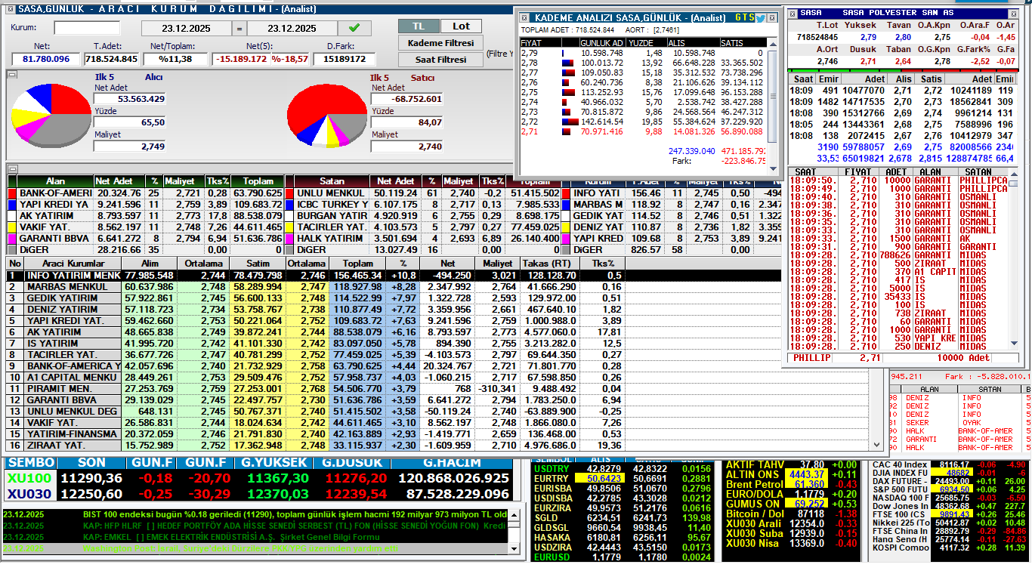Image resolution: width=1032 pixels, height=580 pixels.
Task: Click the left system box of the Kademe Analizi window
Action: [525, 17]
